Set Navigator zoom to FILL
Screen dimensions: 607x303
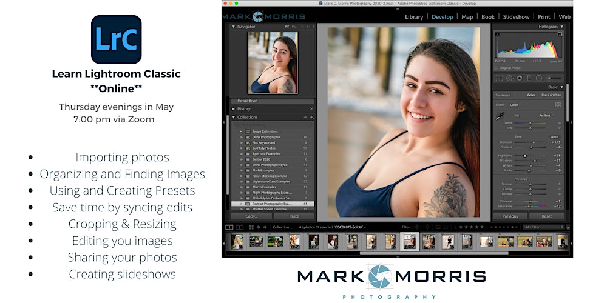(294, 27)
